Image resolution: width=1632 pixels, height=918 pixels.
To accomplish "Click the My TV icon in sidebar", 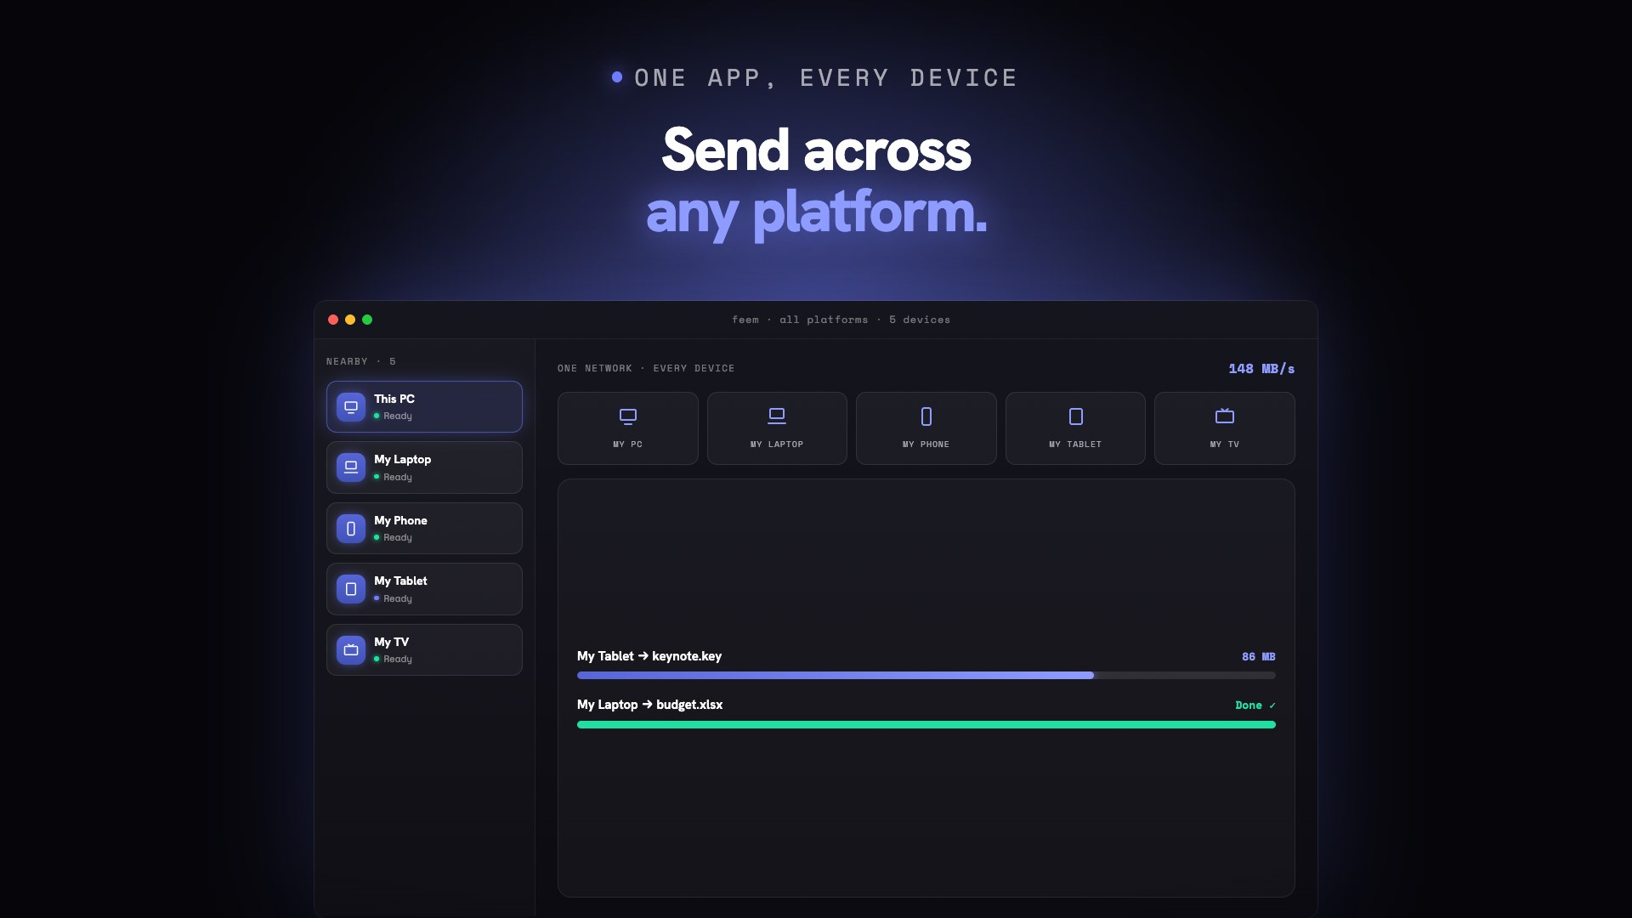I will pyautogui.click(x=351, y=650).
